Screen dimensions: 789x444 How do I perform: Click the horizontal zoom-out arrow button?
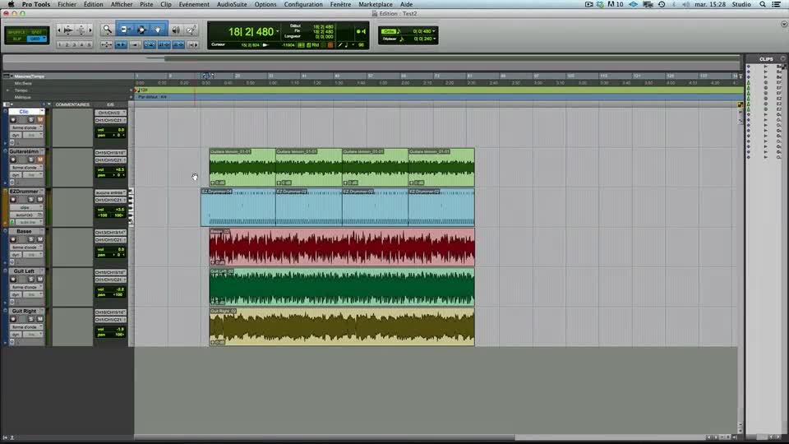(59, 30)
